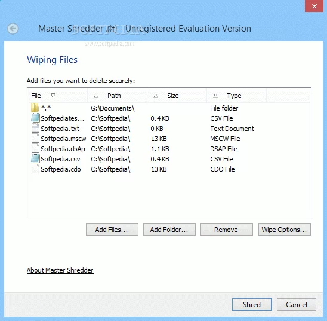The height and width of the screenshot is (321, 327).
Task: Select the folder icon for *.*
Action: click(35, 108)
